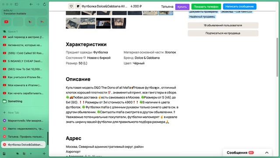Select the active tab Футболка Dolce&Gabbana

point(24,144)
